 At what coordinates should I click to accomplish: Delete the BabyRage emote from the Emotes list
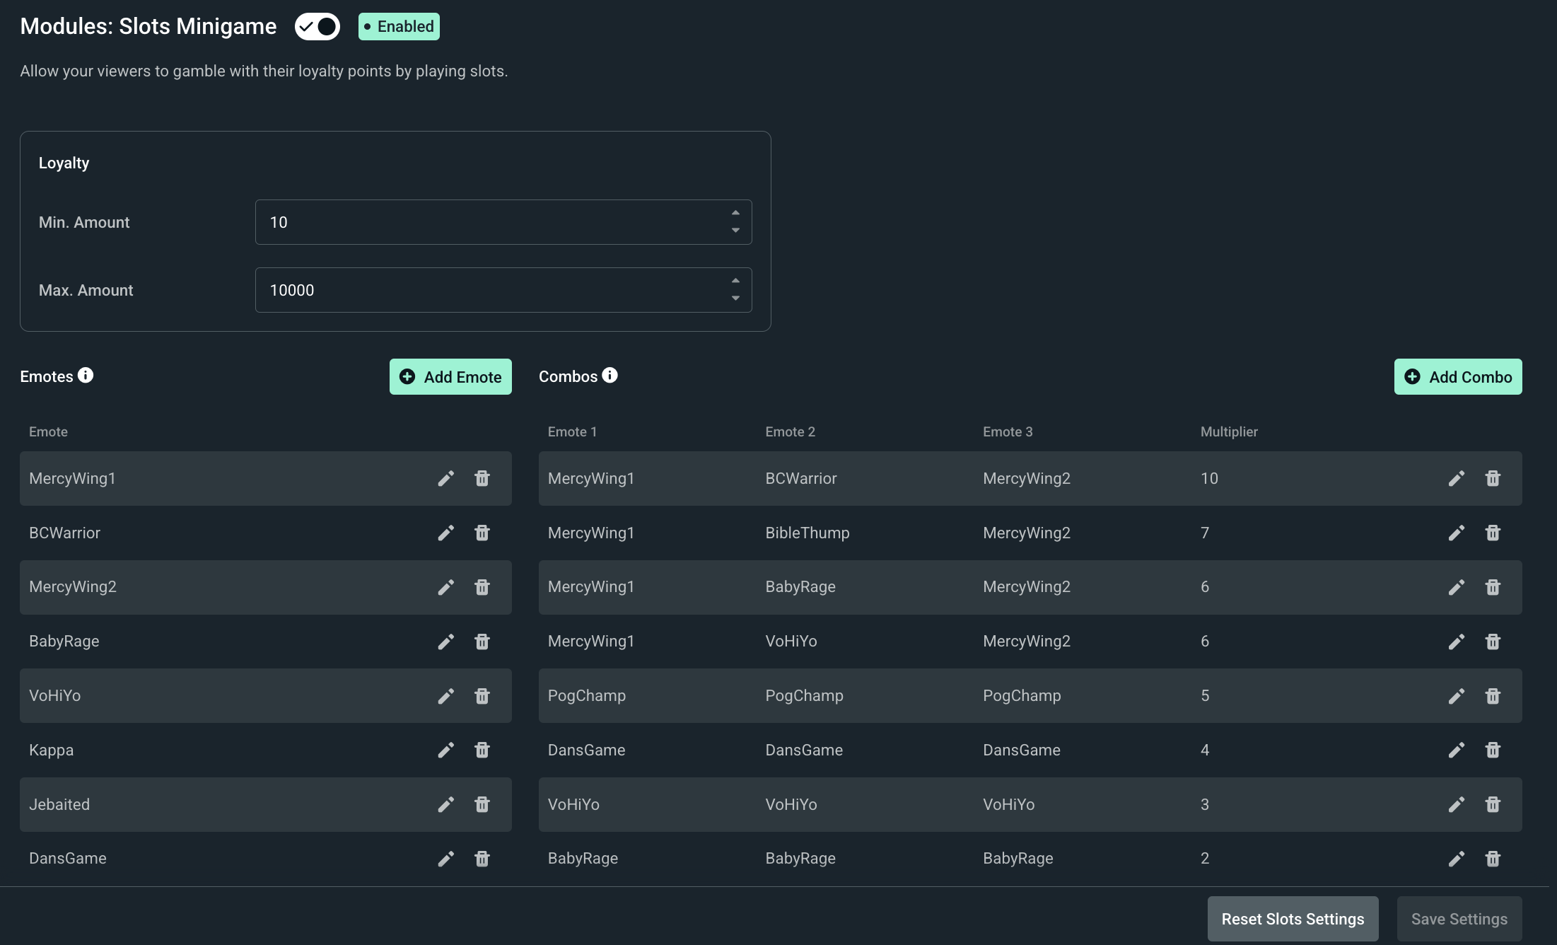click(x=482, y=642)
